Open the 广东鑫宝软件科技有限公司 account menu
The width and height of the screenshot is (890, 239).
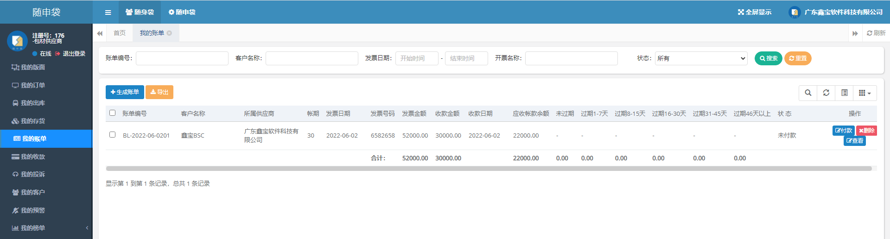click(x=836, y=12)
